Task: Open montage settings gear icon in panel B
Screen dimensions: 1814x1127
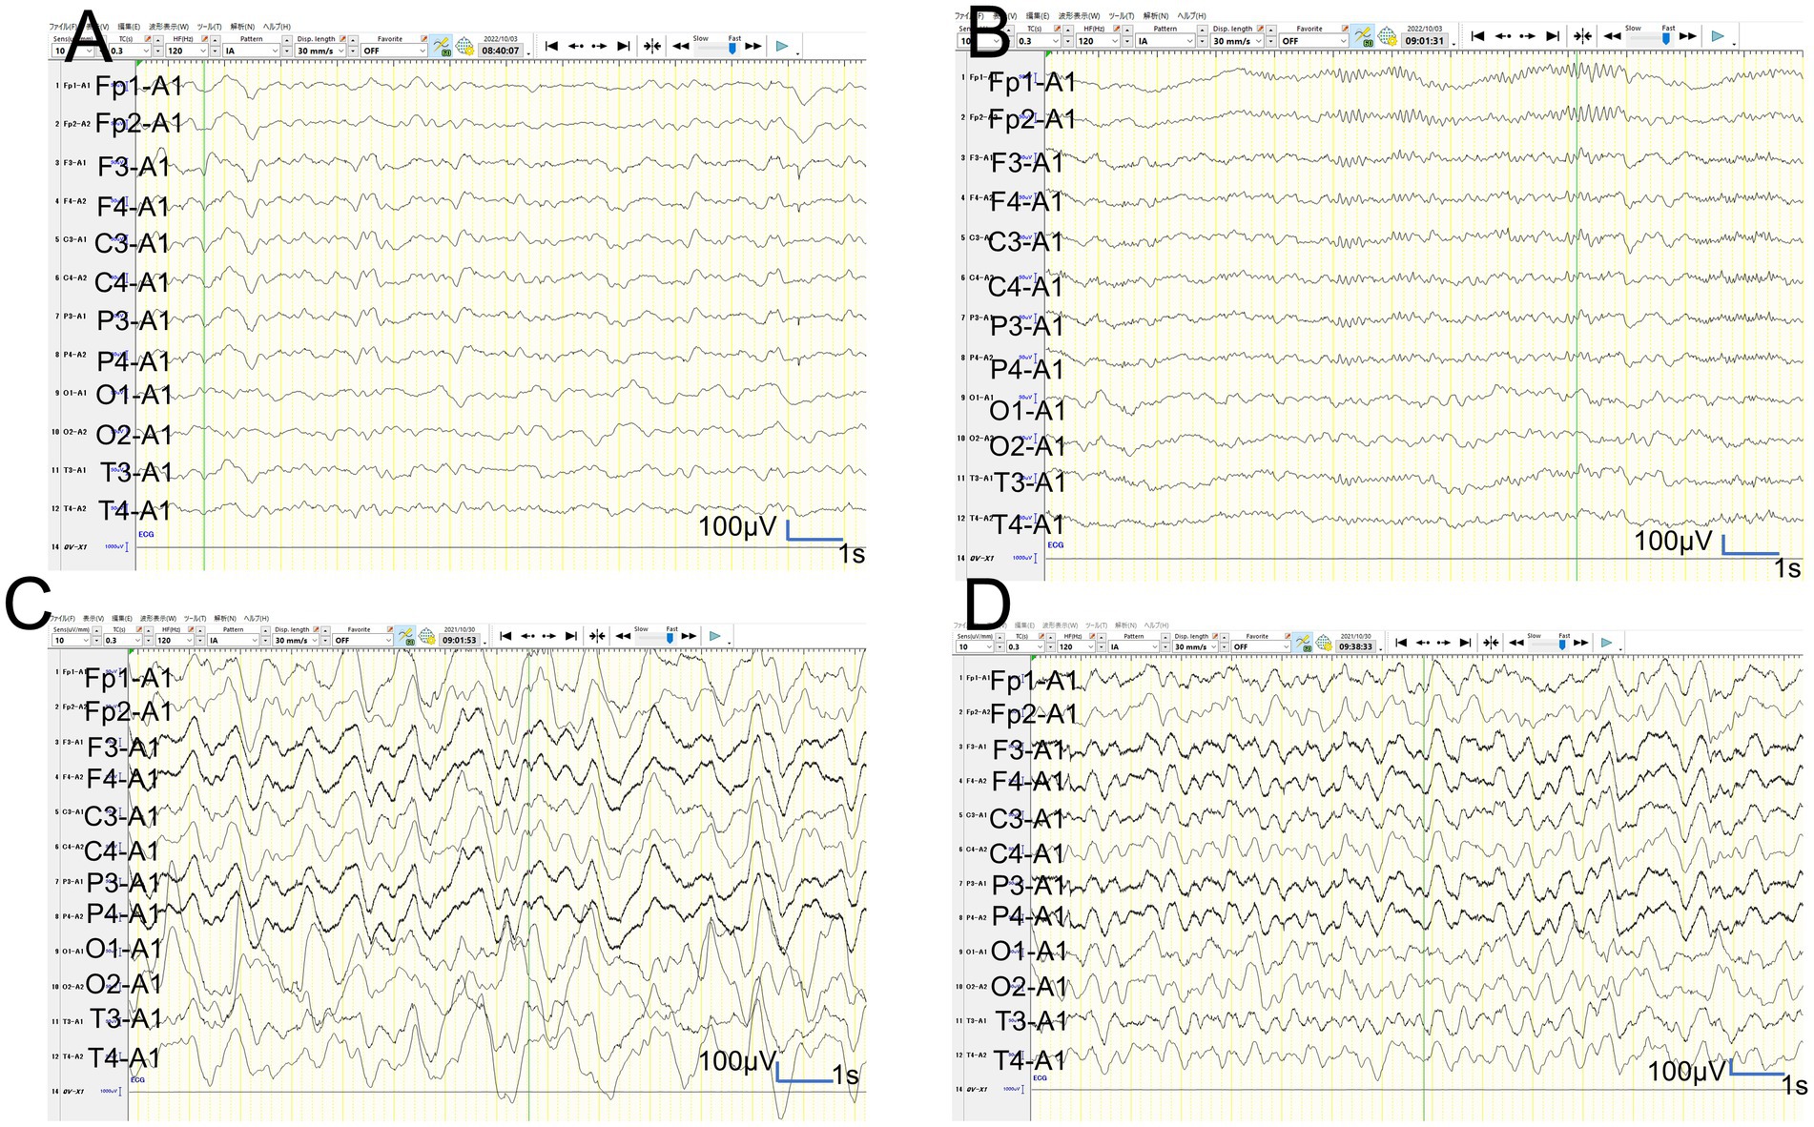Action: (1388, 37)
